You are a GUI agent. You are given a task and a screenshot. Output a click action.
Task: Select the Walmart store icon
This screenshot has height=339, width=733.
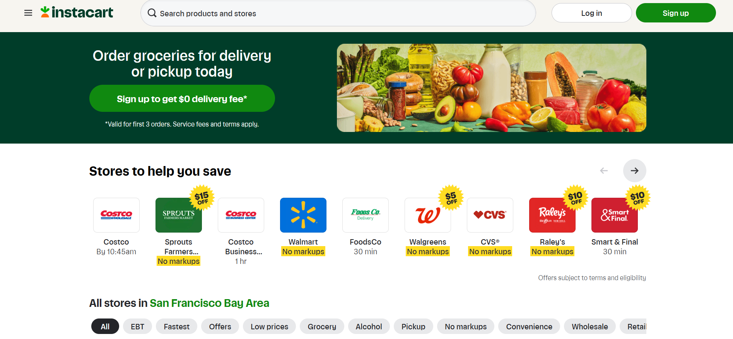(303, 215)
